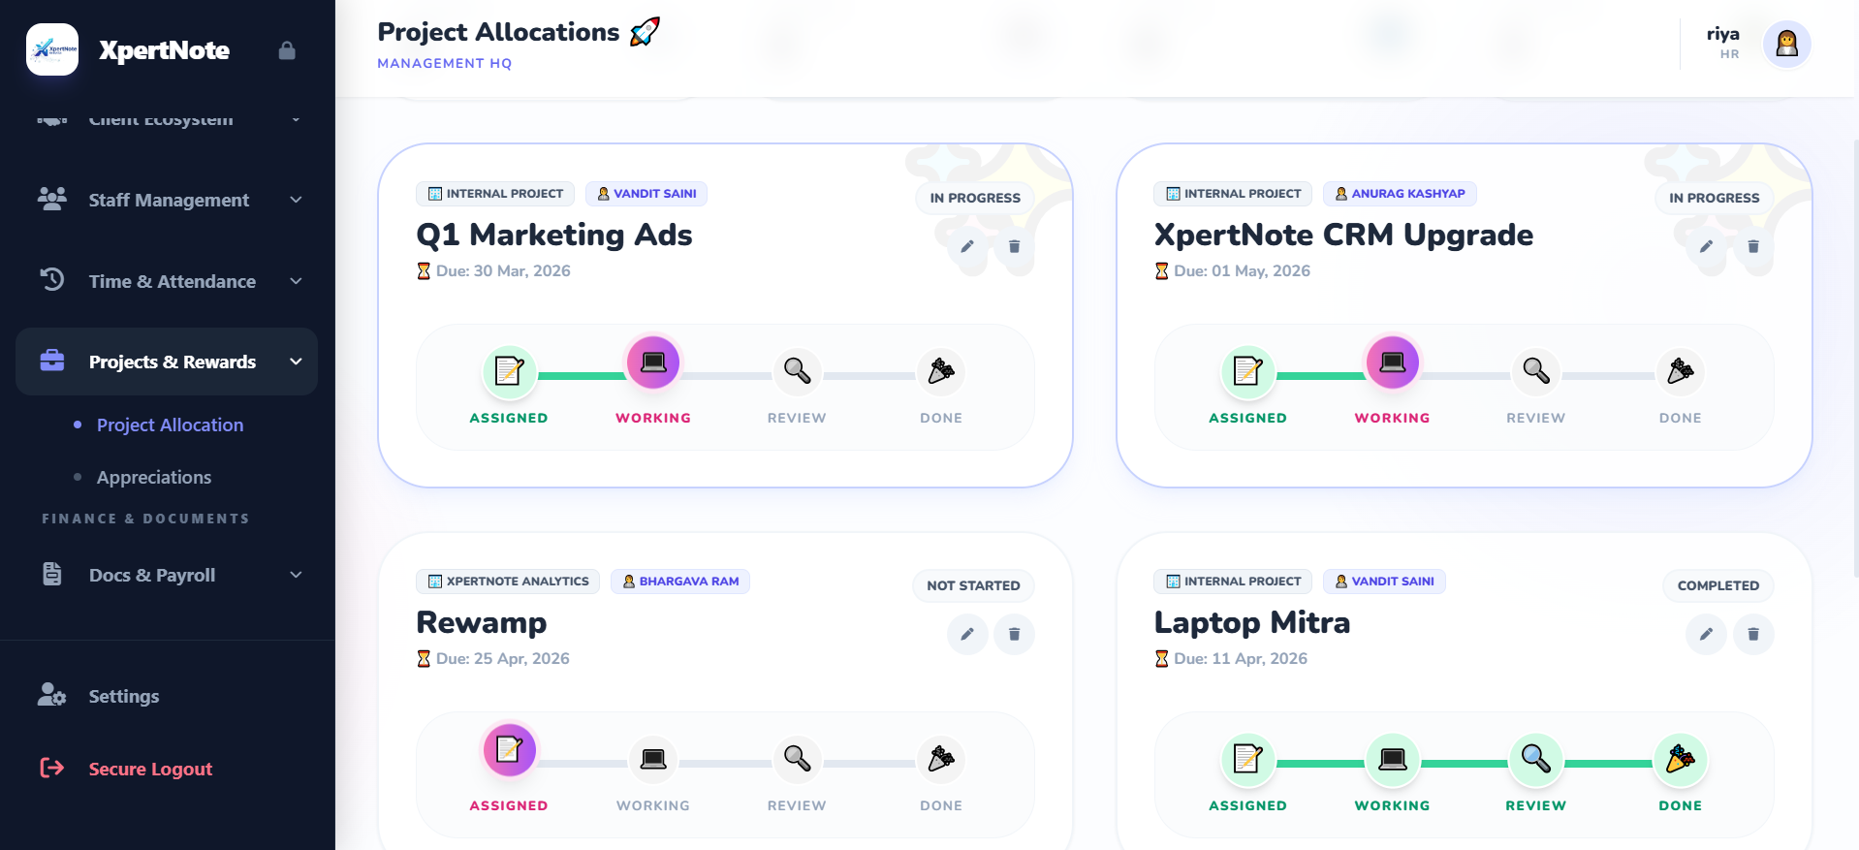This screenshot has height=850, width=1859.
Task: Expand the Staff Management menu
Action: coord(167,200)
